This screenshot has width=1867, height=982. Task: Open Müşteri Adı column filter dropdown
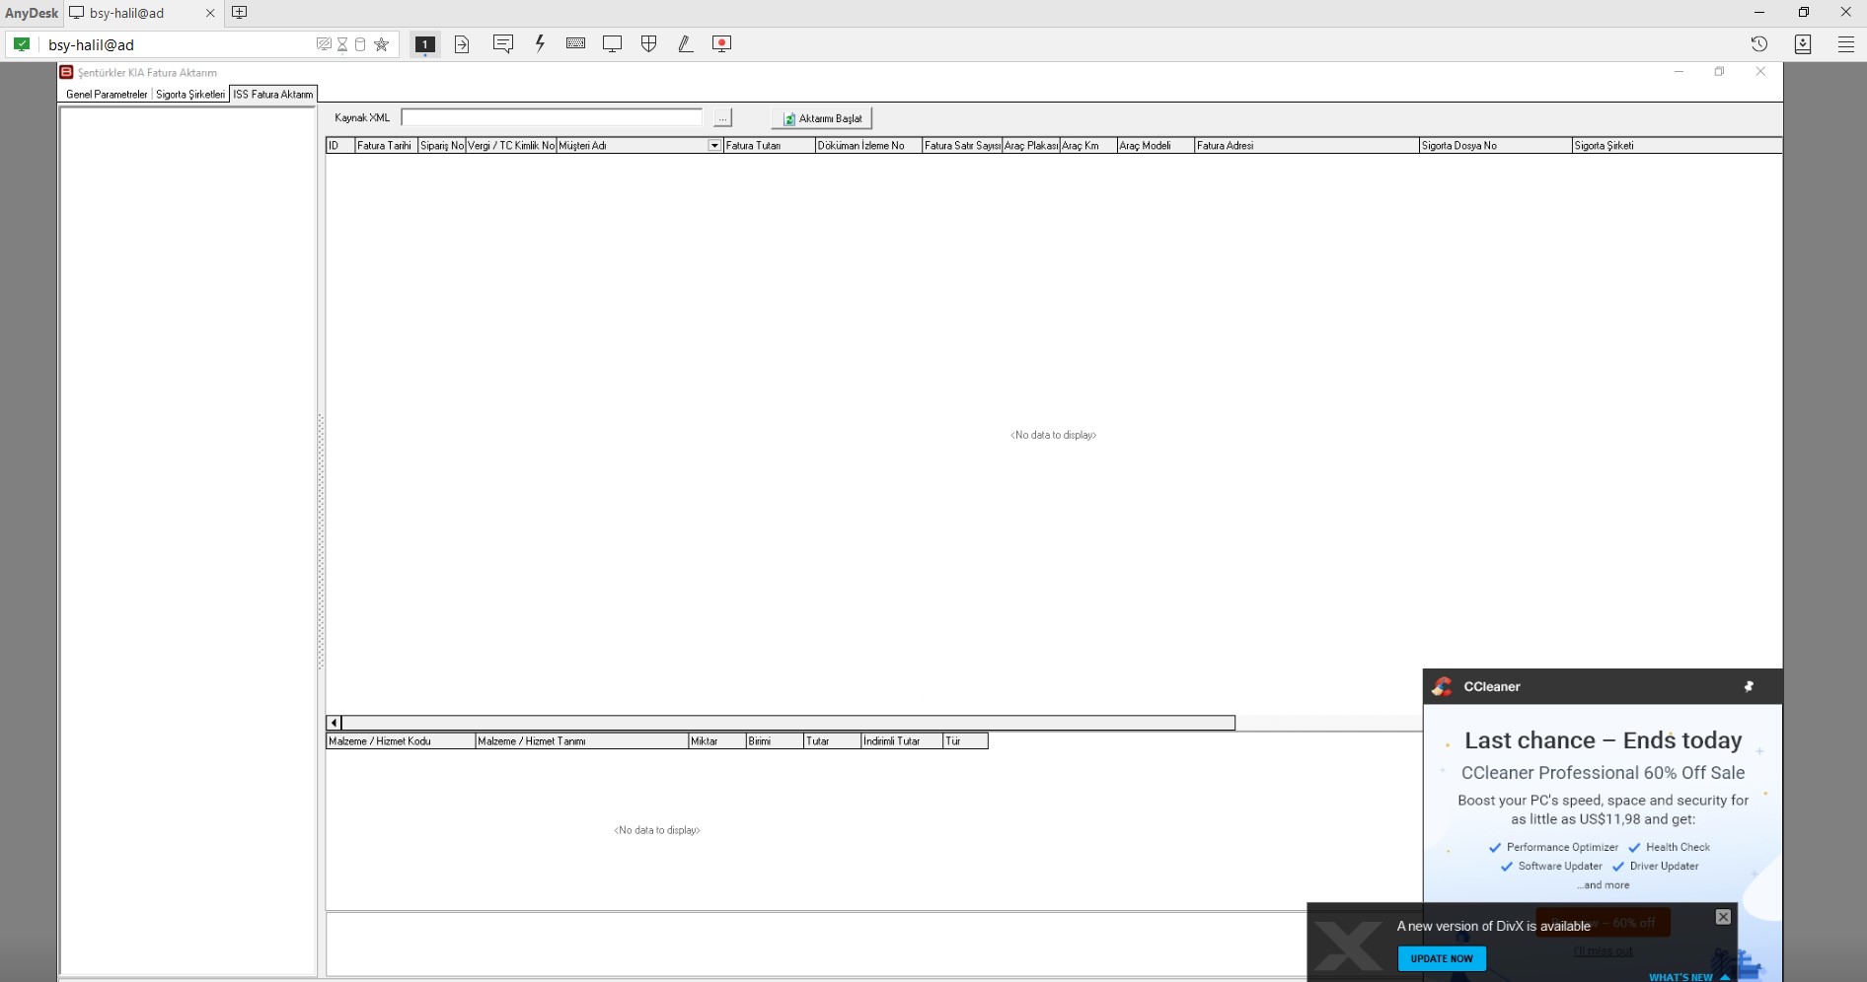714,146
